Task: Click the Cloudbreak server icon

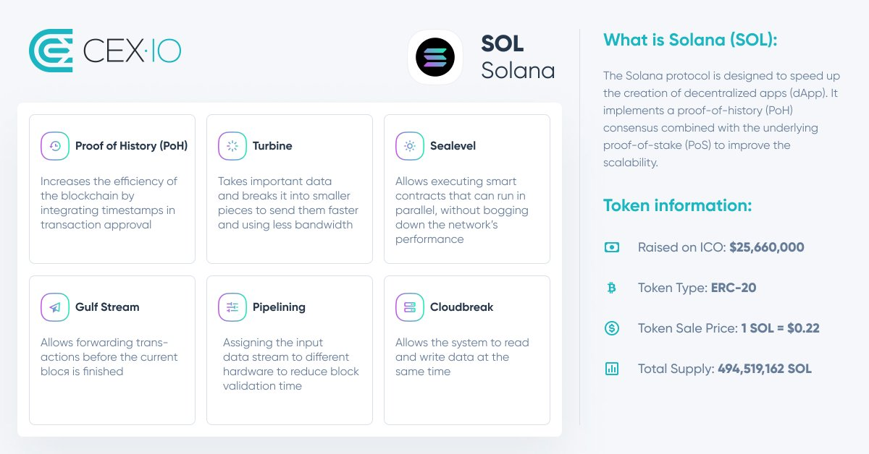Action: click(x=410, y=307)
